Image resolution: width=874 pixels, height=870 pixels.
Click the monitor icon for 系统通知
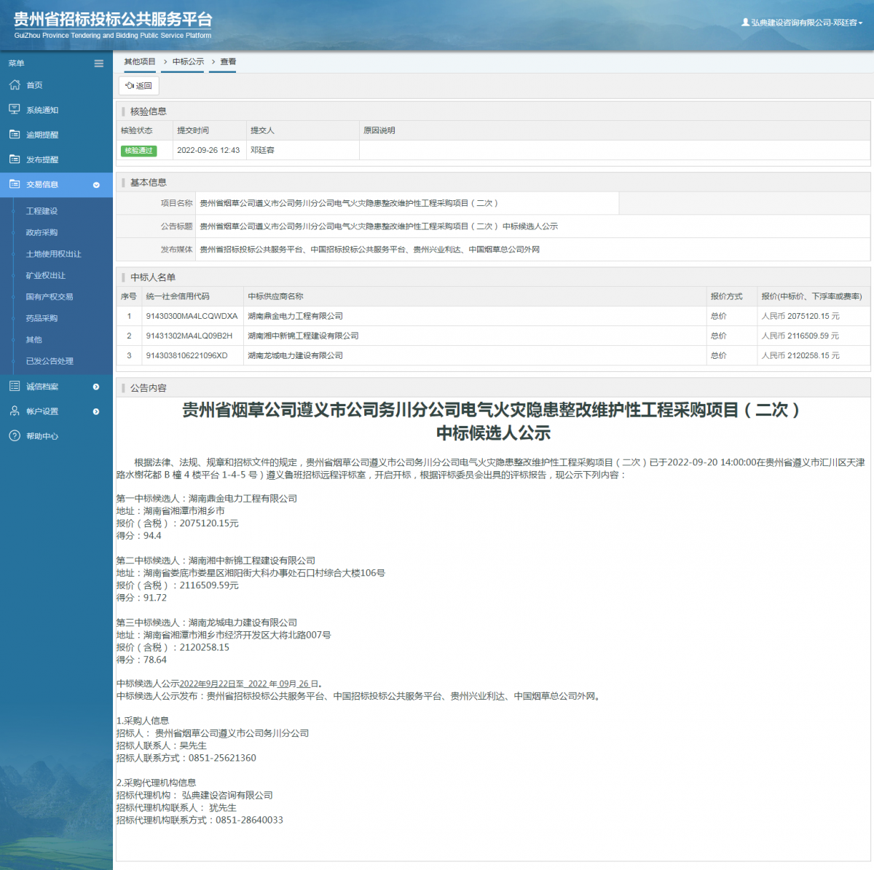[15, 109]
